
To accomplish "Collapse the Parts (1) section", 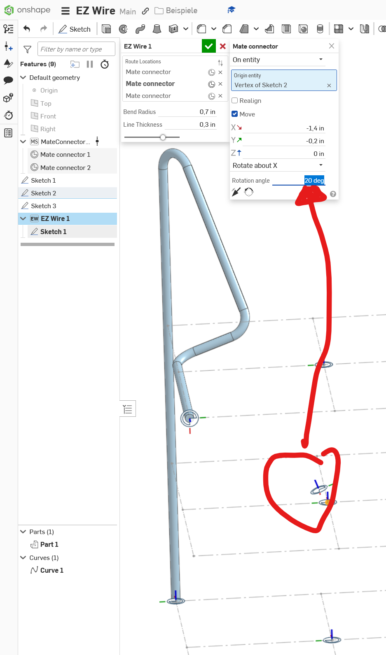I will tap(23, 532).
